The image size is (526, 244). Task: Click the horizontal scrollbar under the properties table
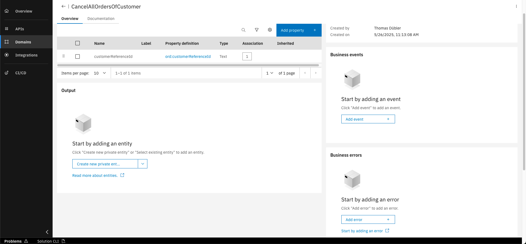188,65
